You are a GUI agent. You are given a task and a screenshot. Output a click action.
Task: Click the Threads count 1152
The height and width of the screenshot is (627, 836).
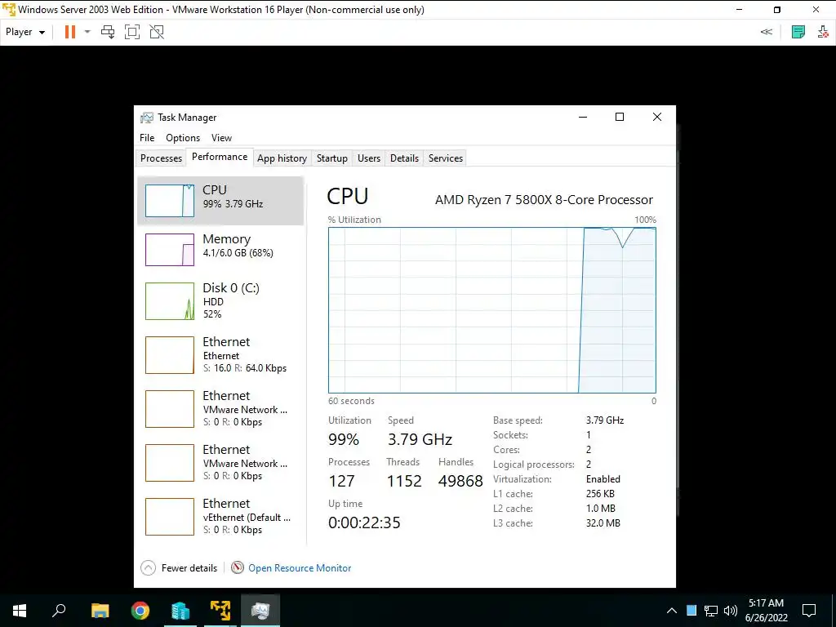tap(404, 481)
